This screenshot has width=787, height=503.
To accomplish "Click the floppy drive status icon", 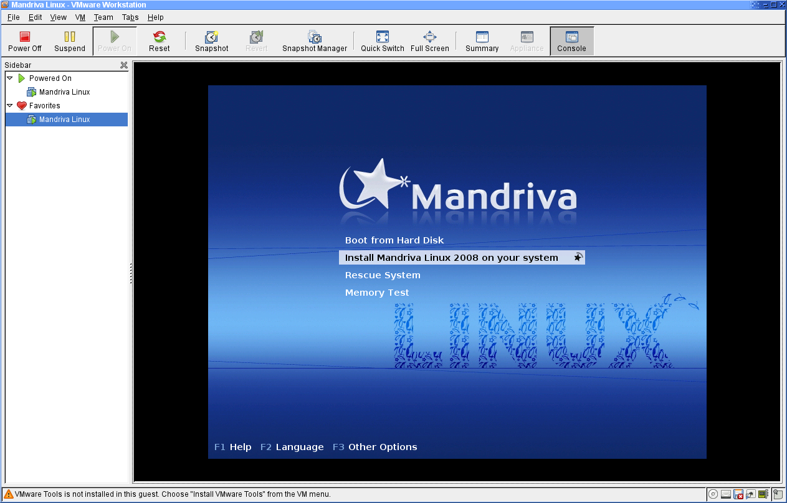I will click(738, 494).
